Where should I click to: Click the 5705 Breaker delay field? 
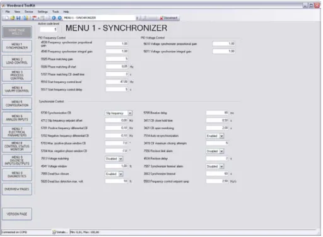coord(218,113)
